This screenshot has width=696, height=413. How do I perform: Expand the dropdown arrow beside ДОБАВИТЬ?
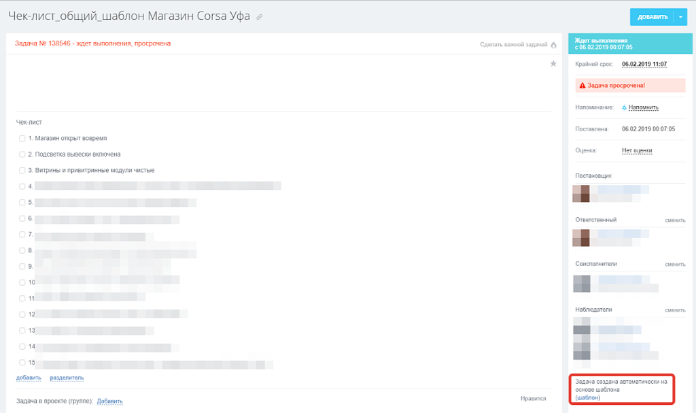click(680, 17)
